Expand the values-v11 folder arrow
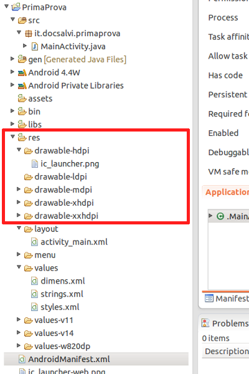 coord(19,319)
